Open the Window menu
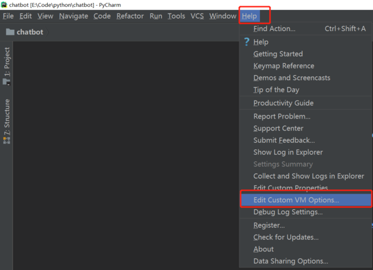 pyautogui.click(x=223, y=16)
